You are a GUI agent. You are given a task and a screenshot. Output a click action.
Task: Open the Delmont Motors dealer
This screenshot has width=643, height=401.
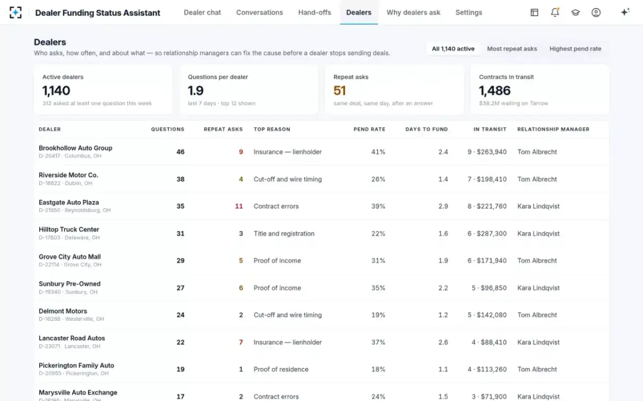[63, 311]
